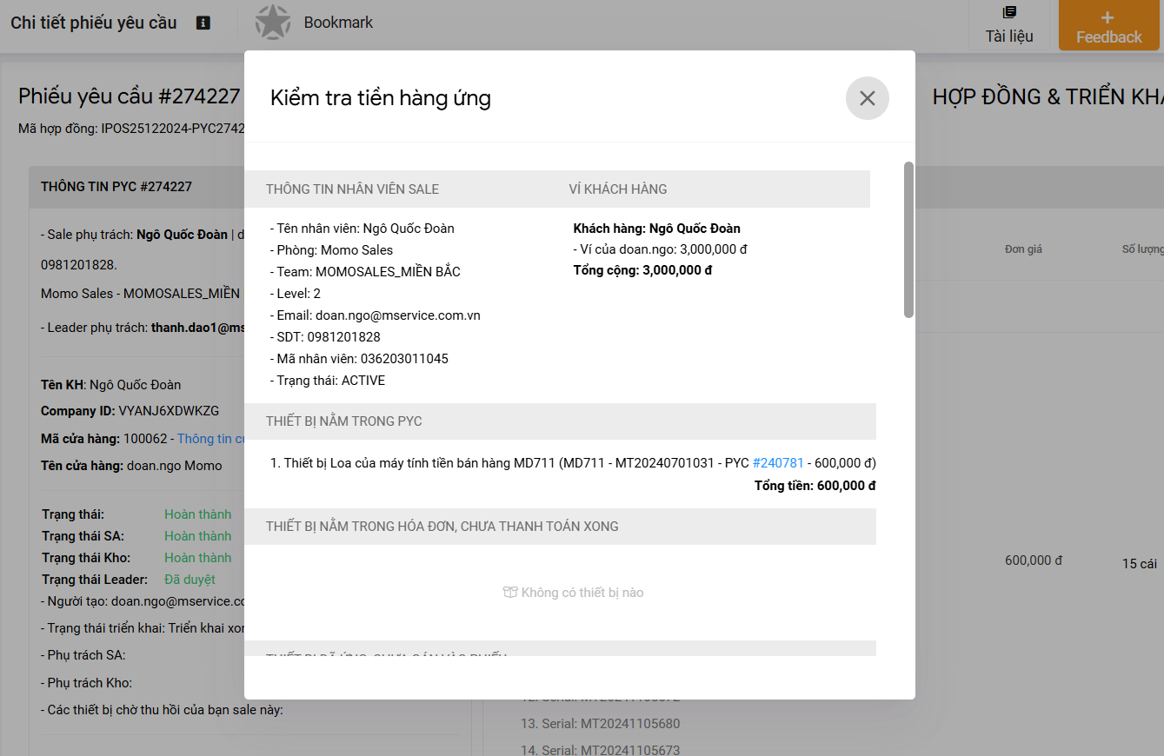Viewport: 1164px width, 756px height.
Task: Select the VÍ KHÁCH HÀNG header
Action: pyautogui.click(x=618, y=189)
